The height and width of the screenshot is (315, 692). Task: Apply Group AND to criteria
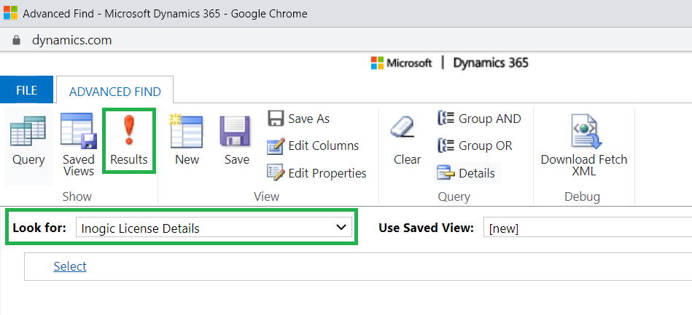pos(479,119)
